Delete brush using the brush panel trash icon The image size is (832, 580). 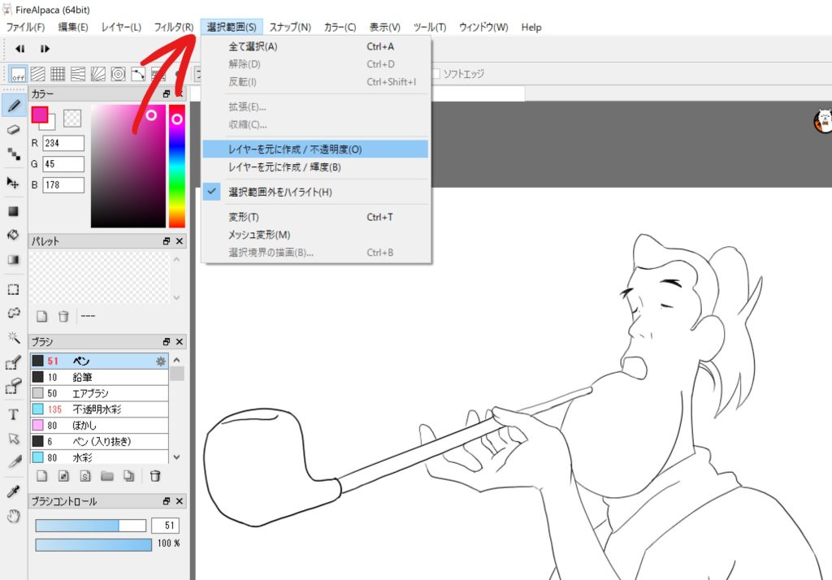click(x=155, y=476)
